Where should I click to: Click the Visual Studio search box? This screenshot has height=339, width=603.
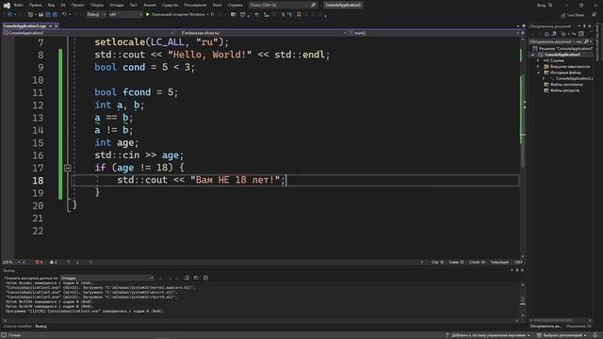283,5
